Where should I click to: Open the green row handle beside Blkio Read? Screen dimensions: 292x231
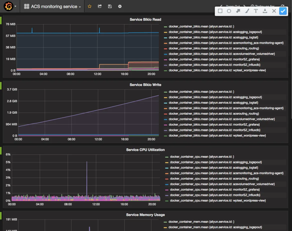1,20
